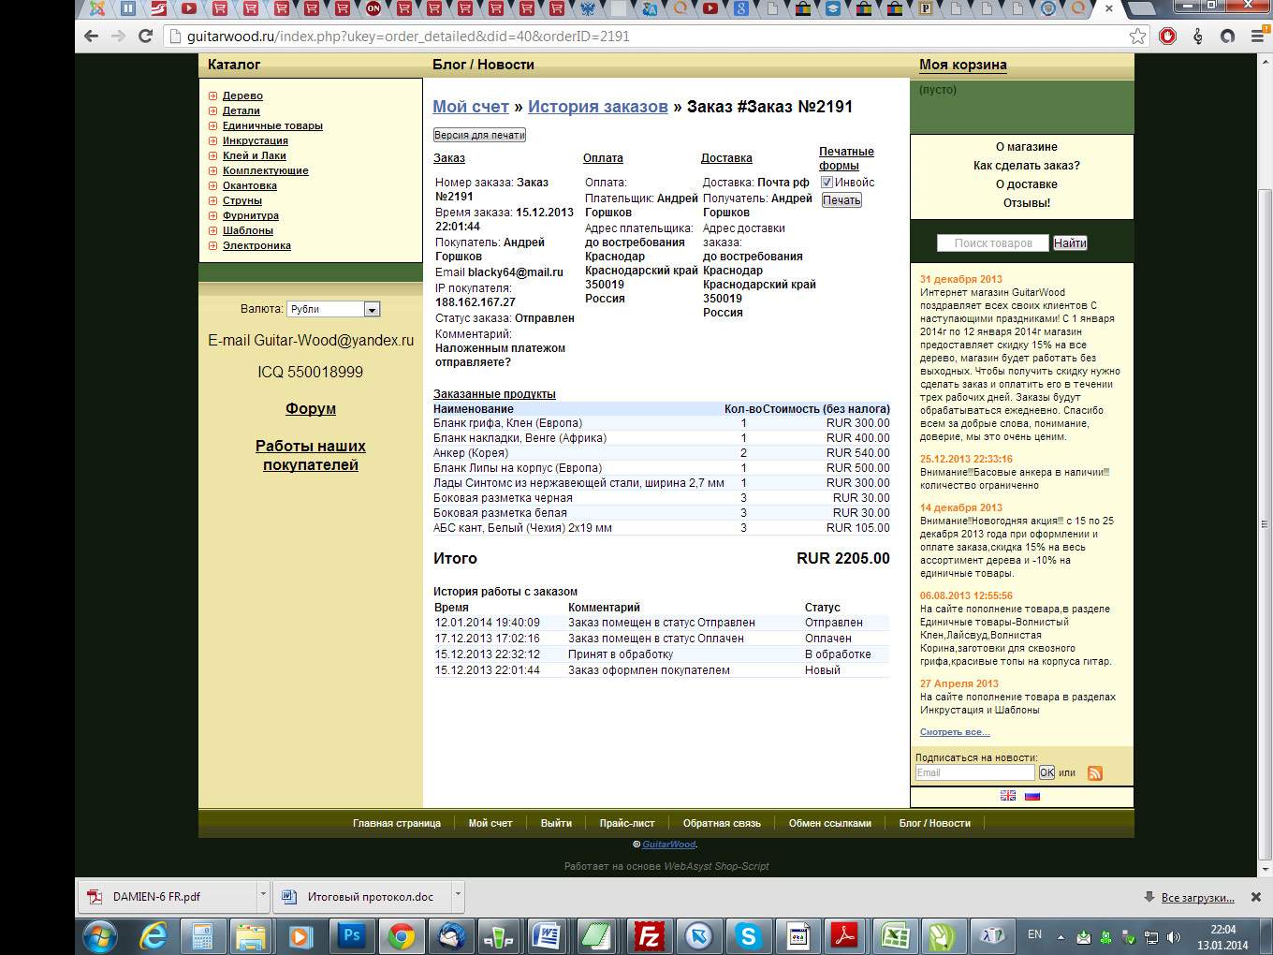
Task: Reload the page with refresh icon
Action: pos(145,37)
